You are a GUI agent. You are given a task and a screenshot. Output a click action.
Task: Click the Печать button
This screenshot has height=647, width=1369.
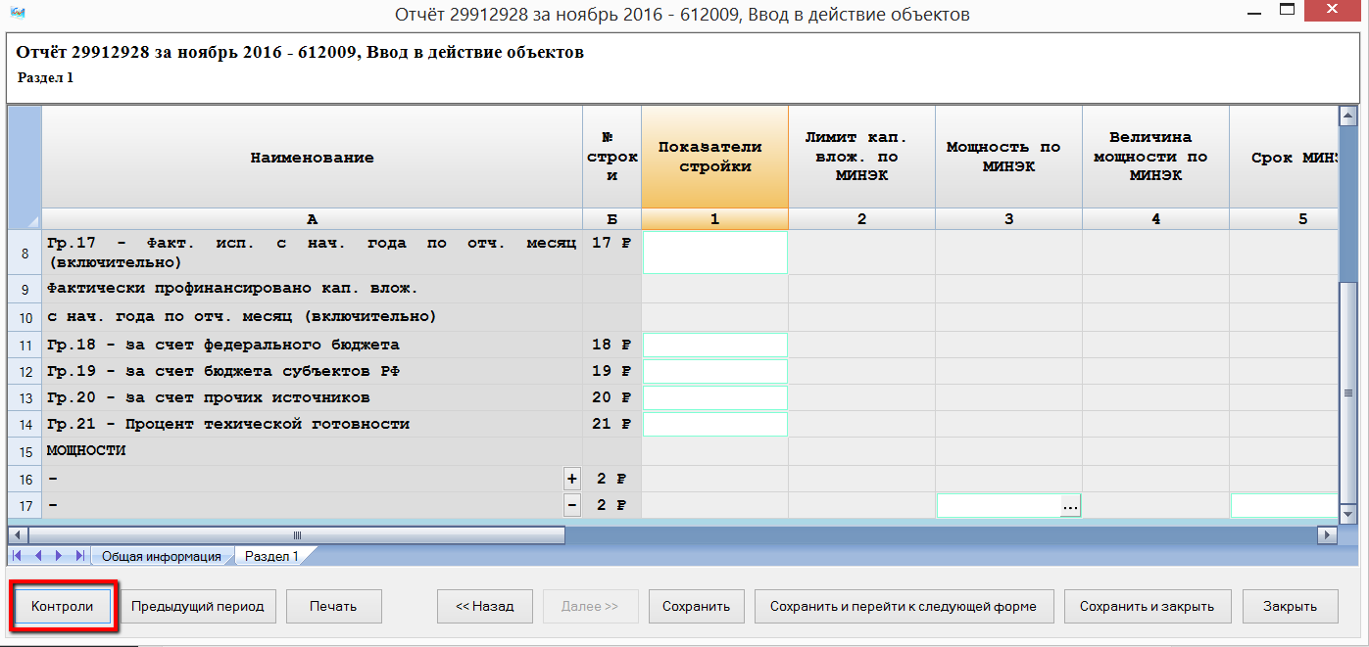coord(333,606)
